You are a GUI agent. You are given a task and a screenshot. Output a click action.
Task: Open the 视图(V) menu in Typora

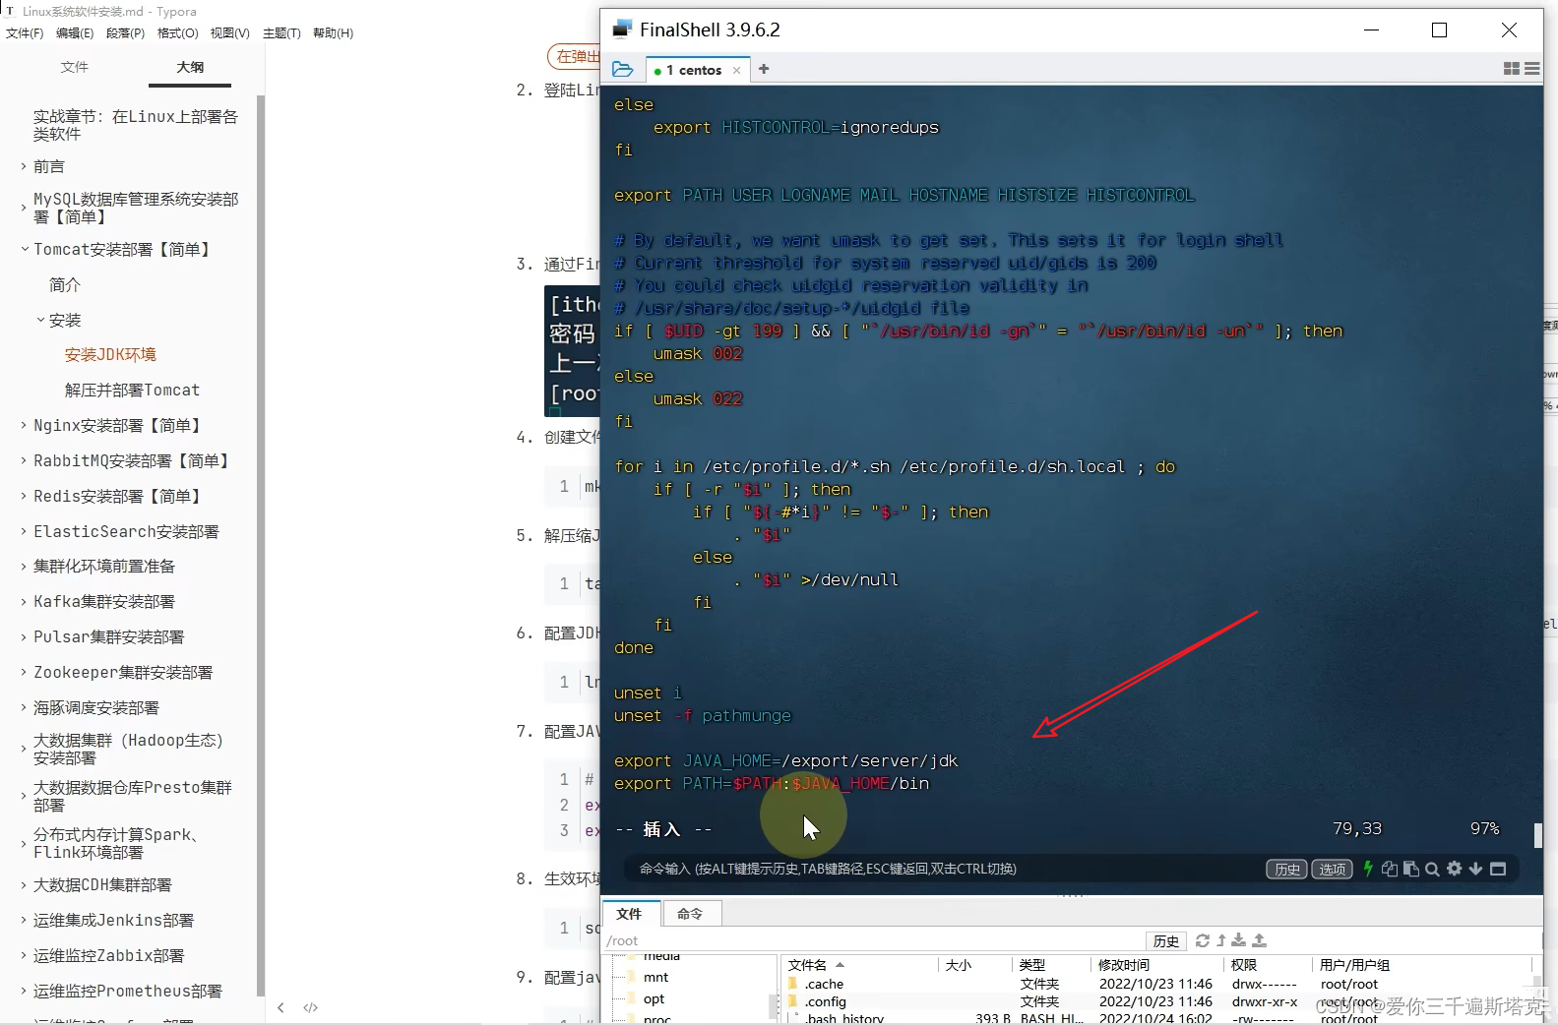(229, 32)
